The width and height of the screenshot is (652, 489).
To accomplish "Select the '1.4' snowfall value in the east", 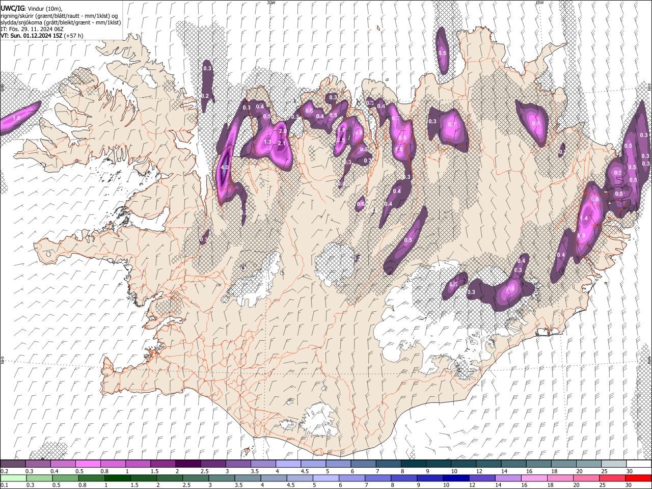I will (584, 218).
